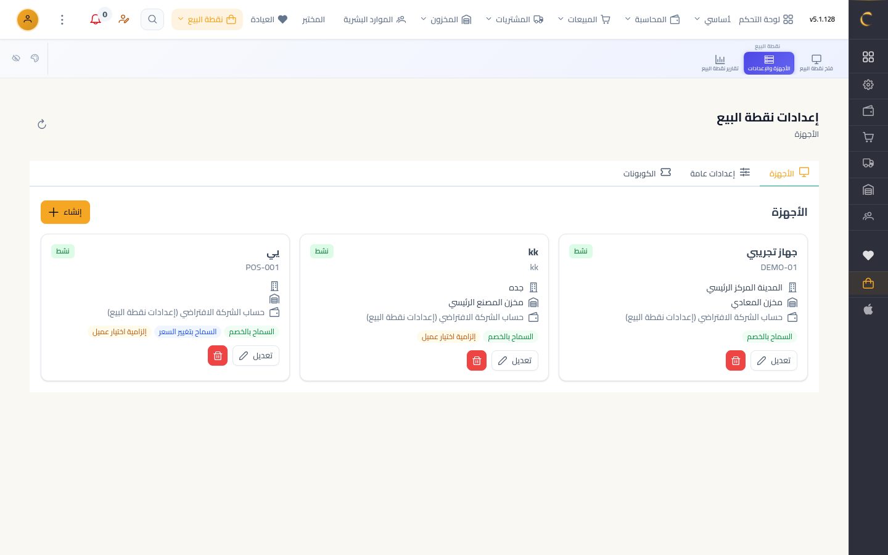Click the إنشاء create button
Viewport: 888px width, 555px height.
[x=65, y=212]
